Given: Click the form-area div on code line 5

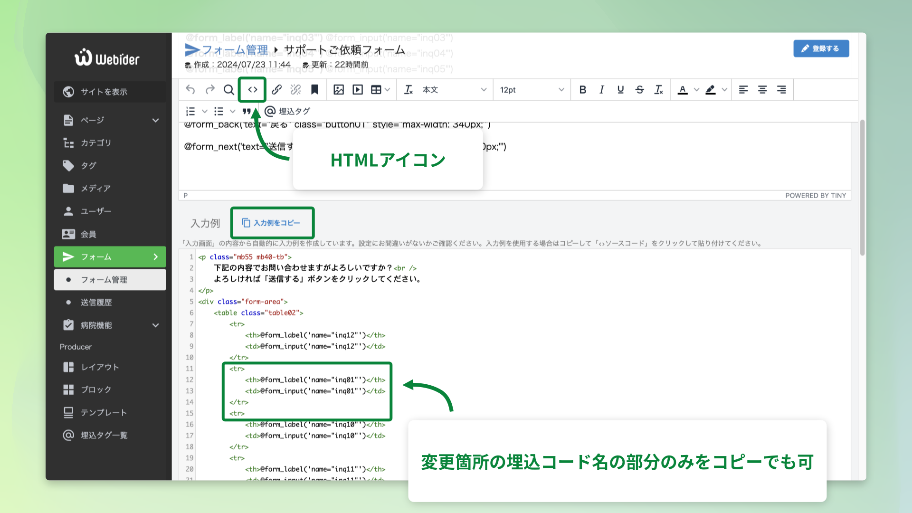Looking at the screenshot, I should tap(243, 302).
